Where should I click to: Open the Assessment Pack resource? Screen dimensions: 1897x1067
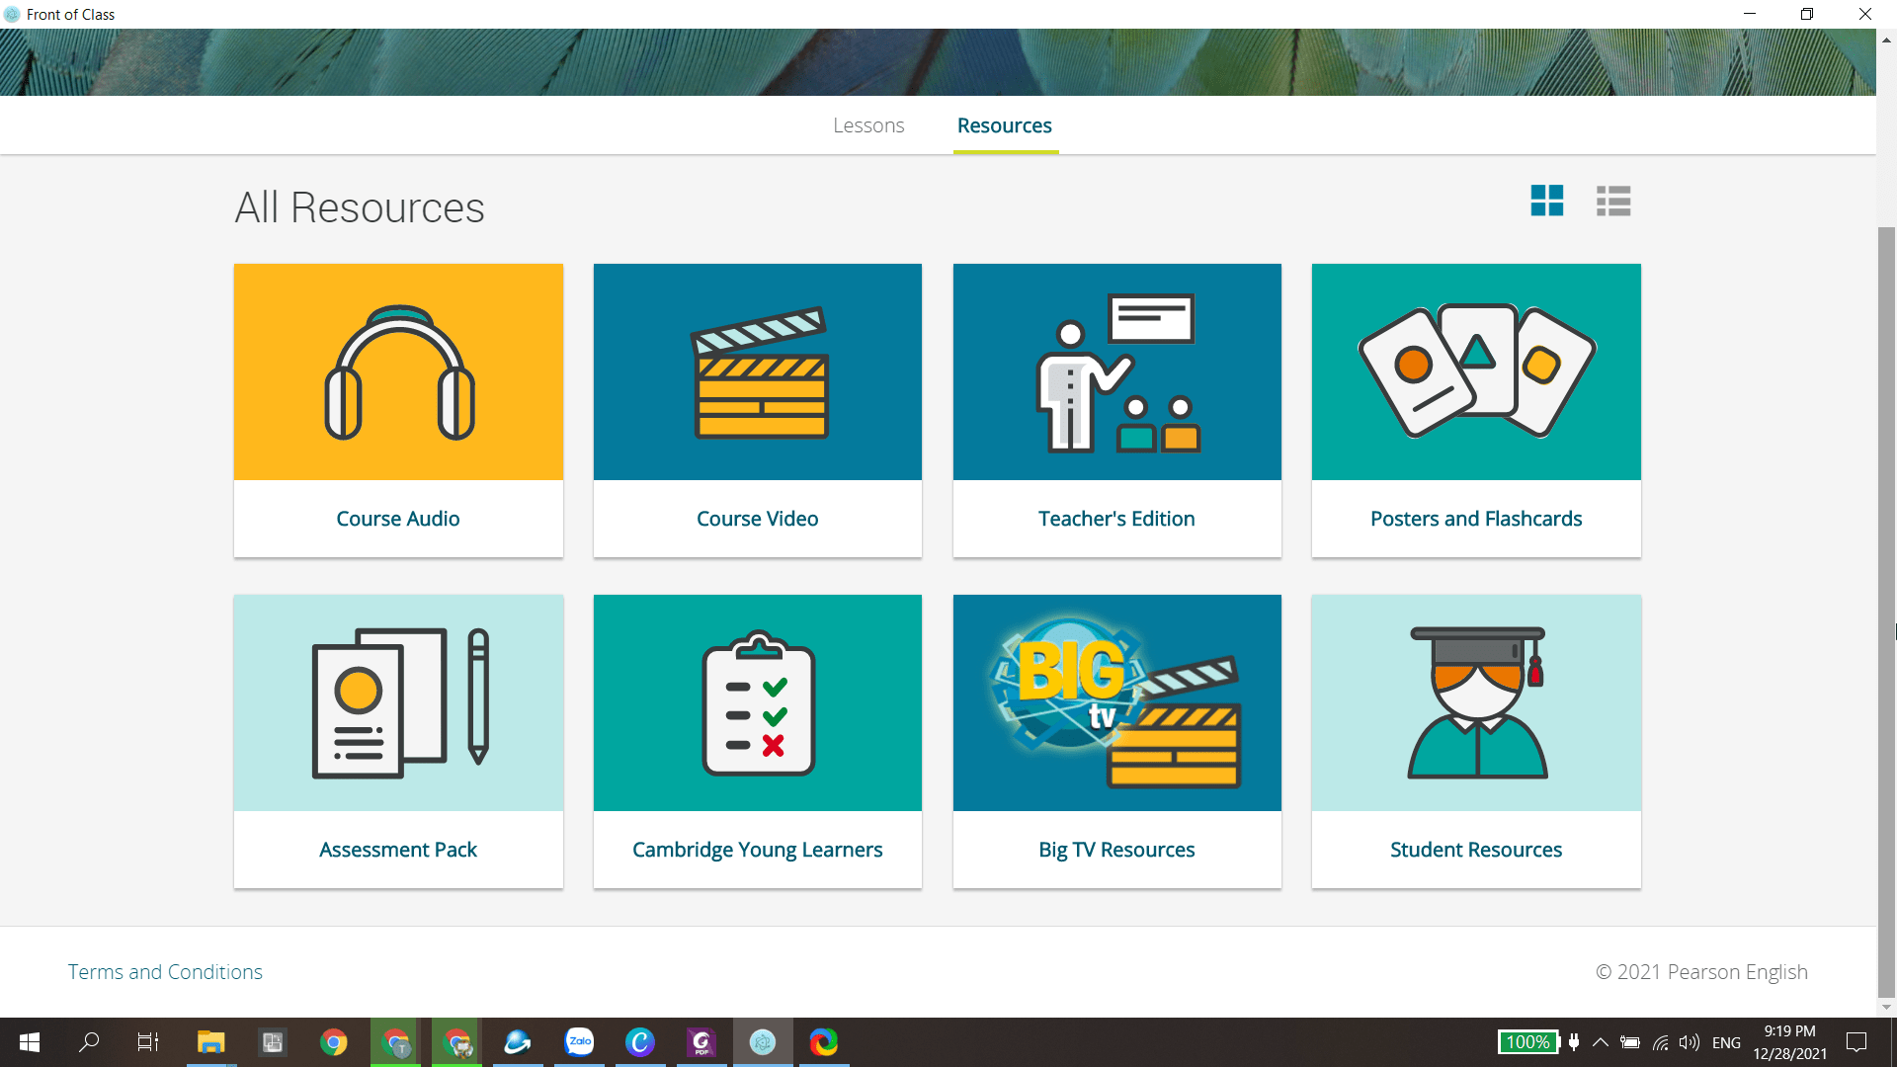(397, 741)
